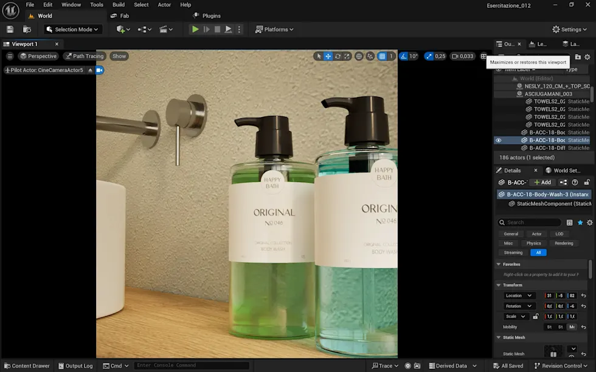Switch to the Plugins tab
Viewport: 596px width, 372px height.
coord(207,16)
